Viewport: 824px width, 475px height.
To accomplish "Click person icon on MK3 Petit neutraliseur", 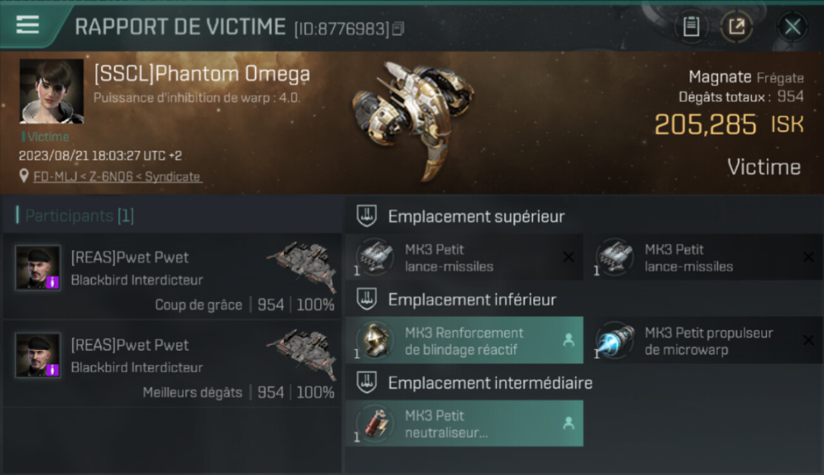I will [569, 423].
